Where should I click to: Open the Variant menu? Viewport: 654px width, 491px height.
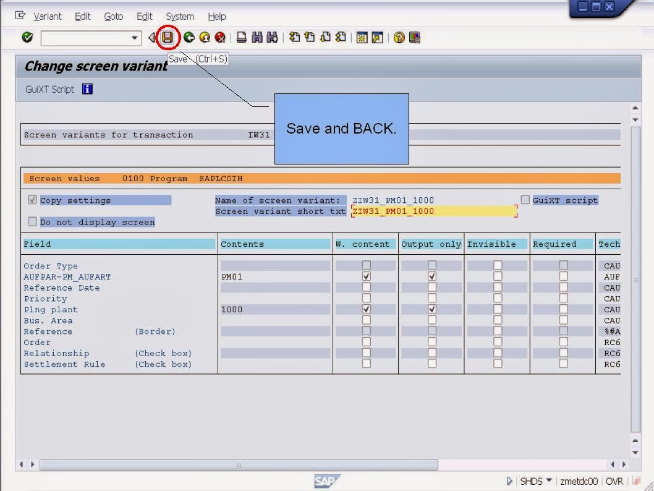pyautogui.click(x=48, y=16)
